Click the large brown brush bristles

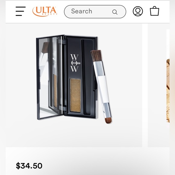[x=97, y=56]
